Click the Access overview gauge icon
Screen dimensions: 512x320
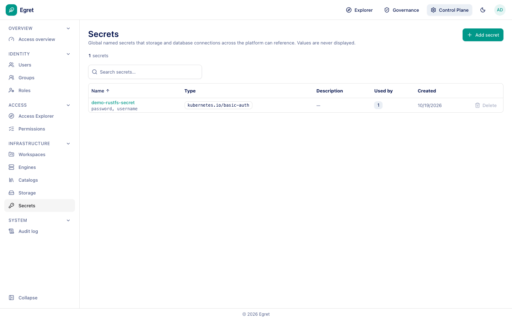[x=11, y=39]
